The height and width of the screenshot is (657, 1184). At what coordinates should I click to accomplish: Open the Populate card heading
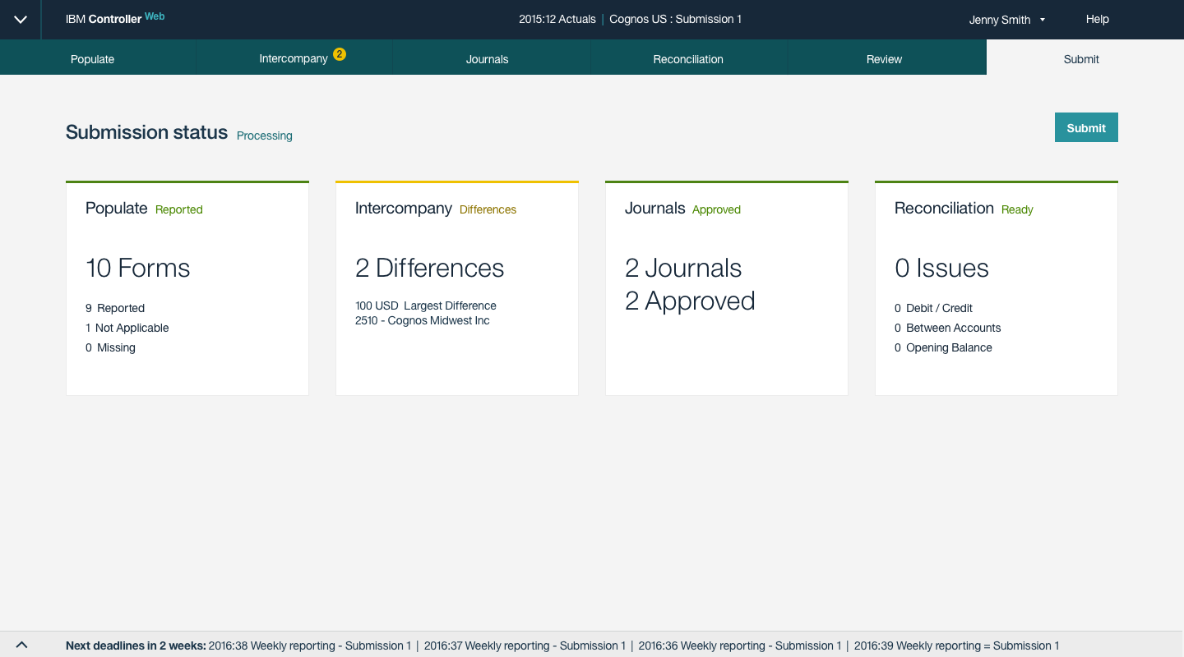[117, 208]
